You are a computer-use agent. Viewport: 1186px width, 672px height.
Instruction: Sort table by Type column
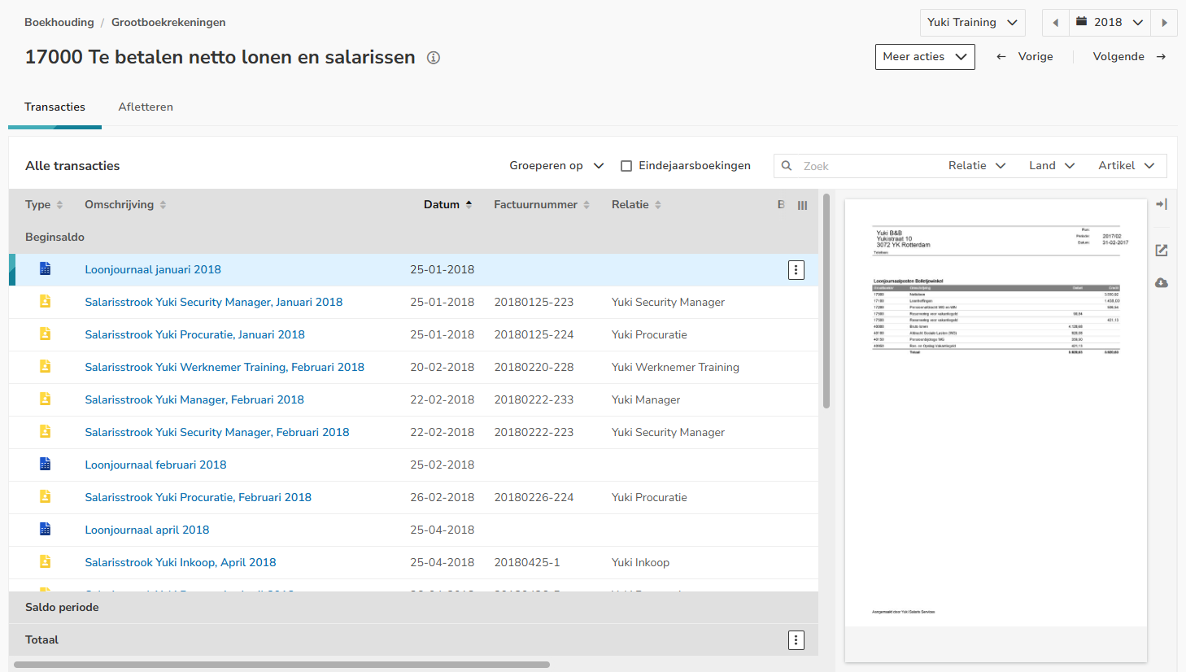44,205
